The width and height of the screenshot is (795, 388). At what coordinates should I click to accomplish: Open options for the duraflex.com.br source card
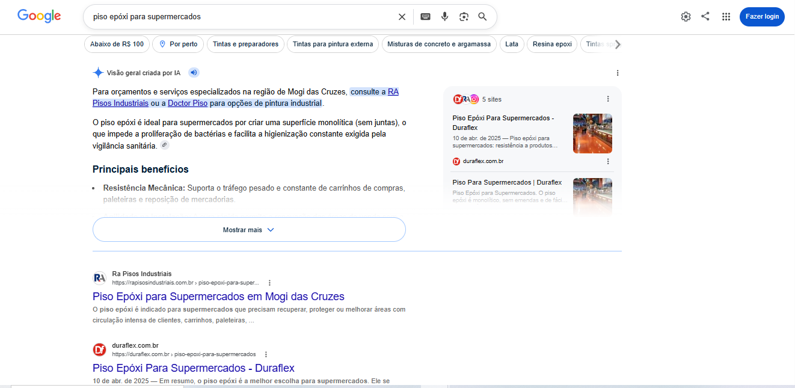pyautogui.click(x=608, y=161)
